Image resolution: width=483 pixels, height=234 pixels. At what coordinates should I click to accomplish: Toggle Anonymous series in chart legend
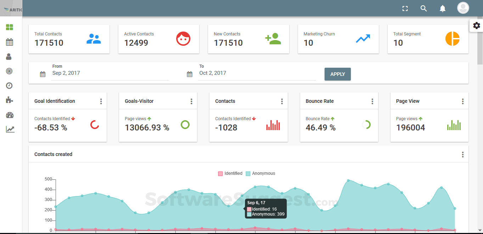(x=260, y=173)
